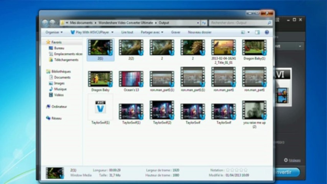The width and height of the screenshot is (327, 184).
Task: Open the output format dropdown in Wondershare window
Action: click(300, 46)
